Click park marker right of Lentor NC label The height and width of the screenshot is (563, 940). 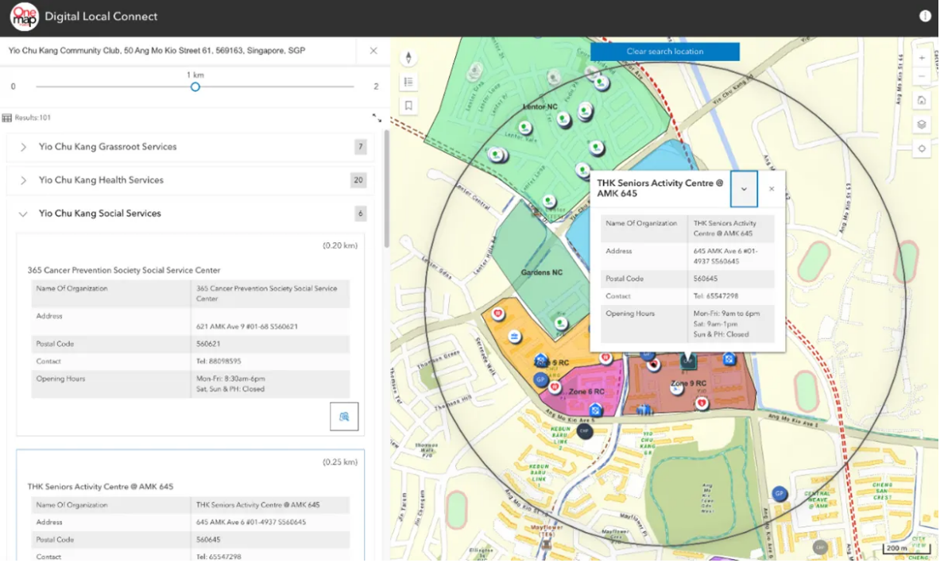tap(563, 118)
